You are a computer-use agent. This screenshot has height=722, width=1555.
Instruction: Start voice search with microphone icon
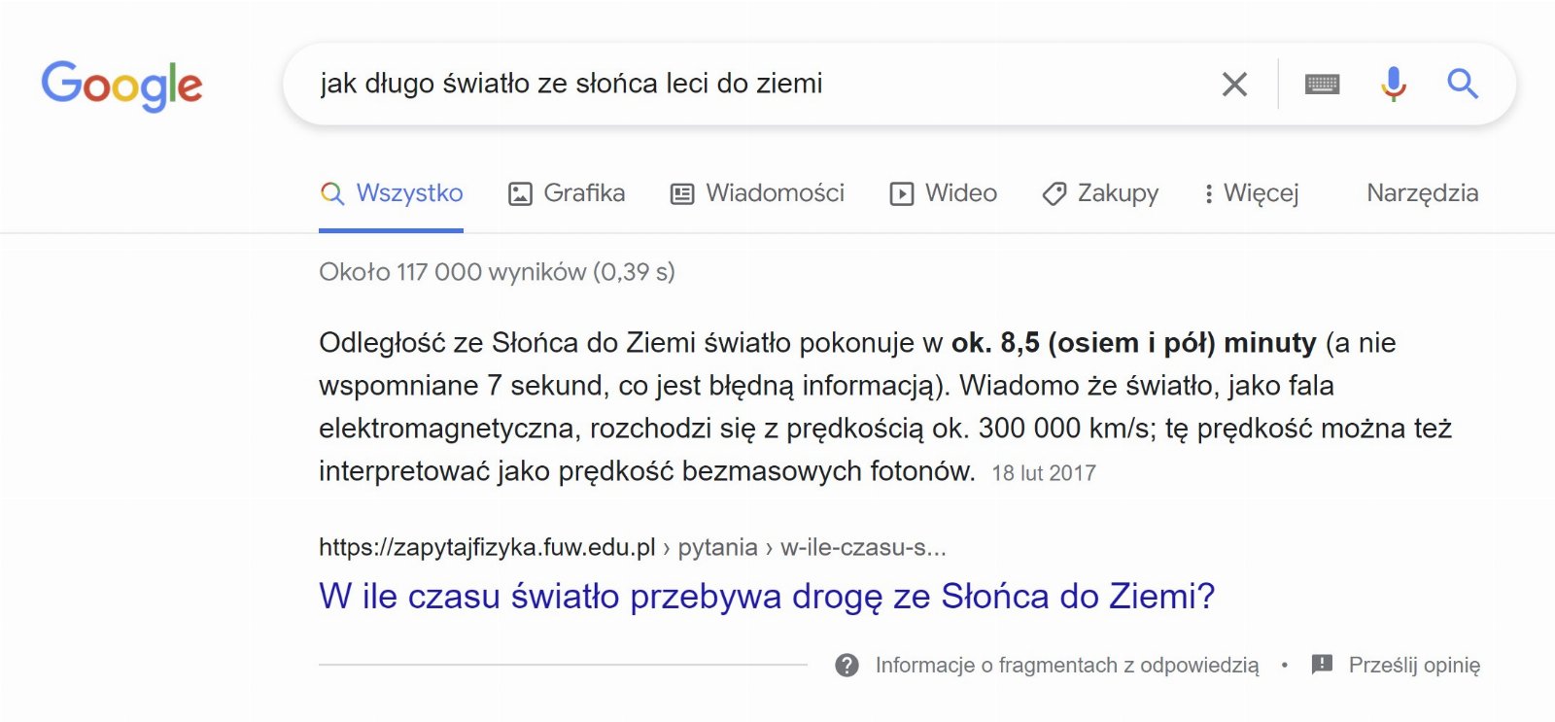pyautogui.click(x=1393, y=85)
